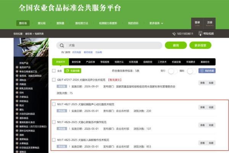Viewport: 229px width, 153px height.
Task: Click the gray status tag under NY/T 4827-2025
Action: click(62, 111)
